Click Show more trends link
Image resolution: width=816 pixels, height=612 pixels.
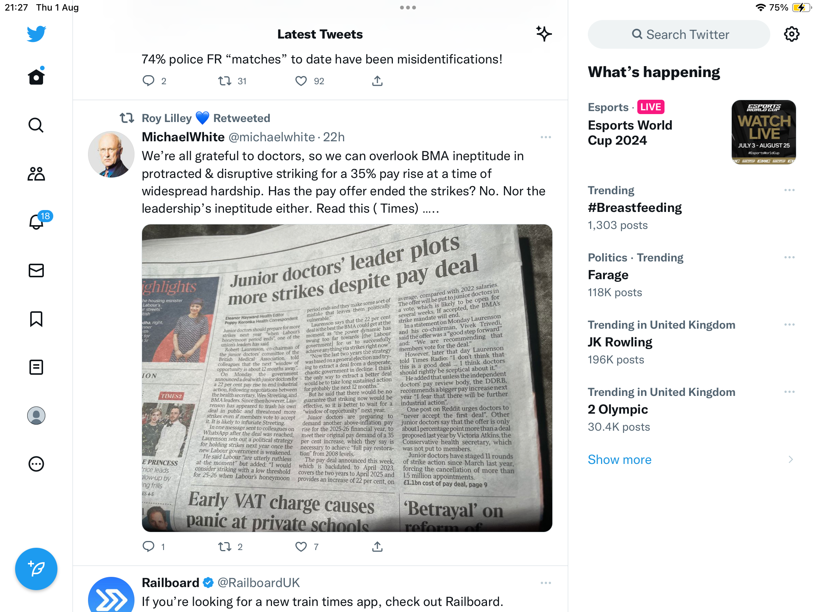tap(620, 460)
